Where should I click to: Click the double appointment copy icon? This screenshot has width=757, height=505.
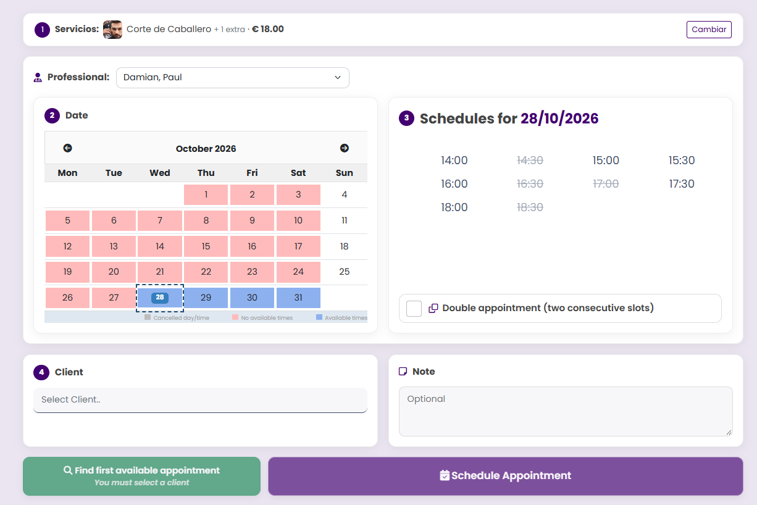[x=433, y=308]
